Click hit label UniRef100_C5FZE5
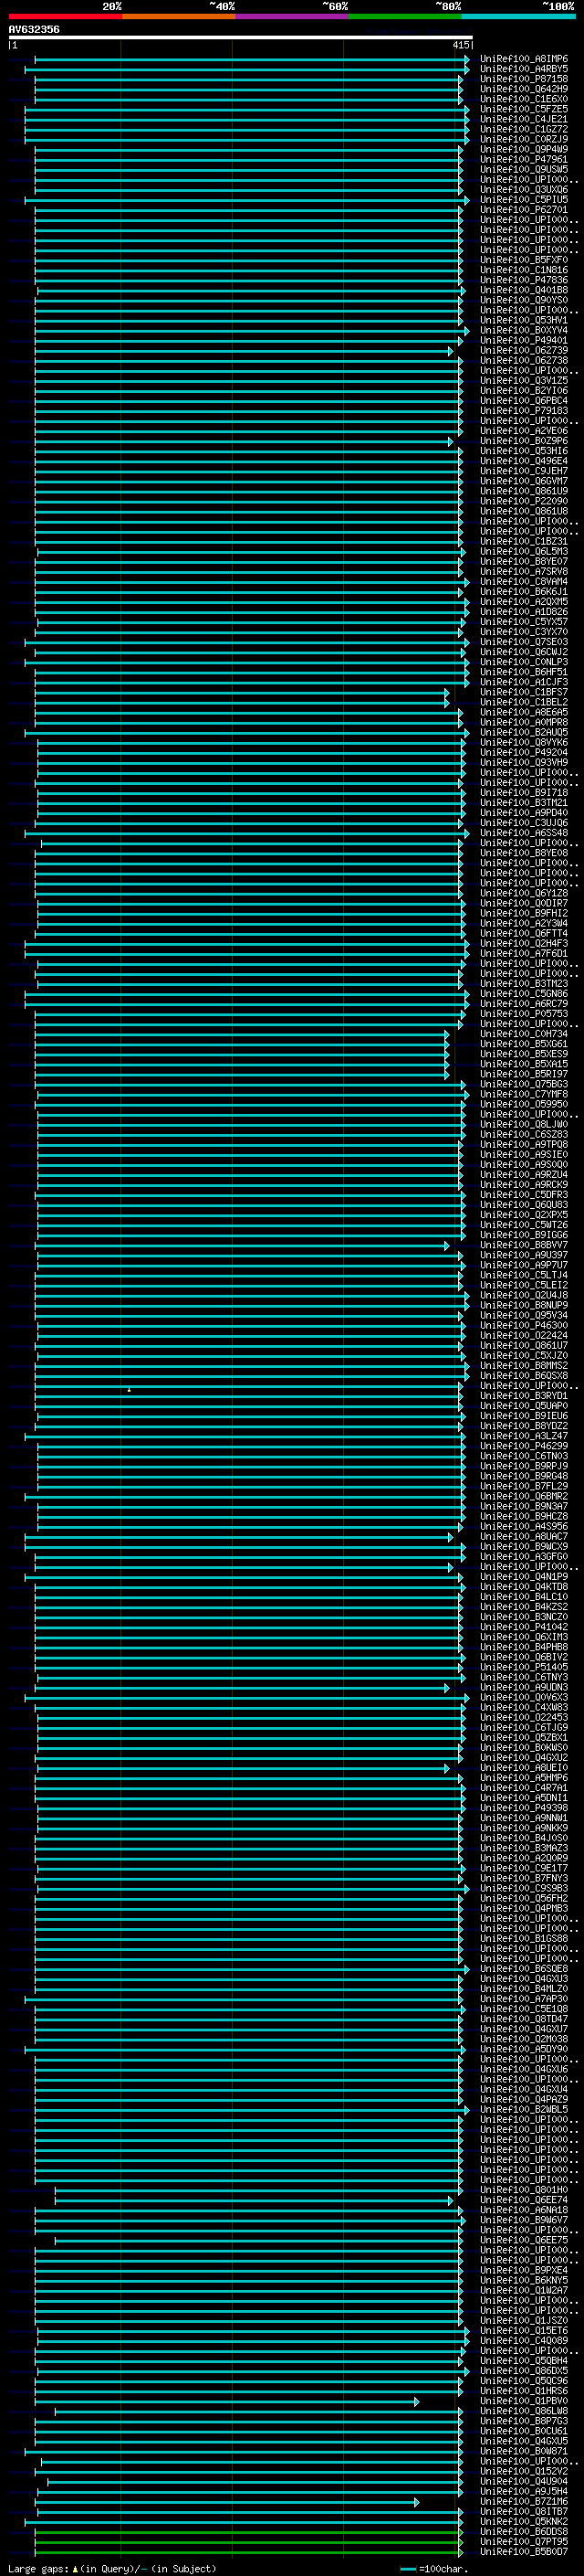Image resolution: width=584 pixels, height=2576 pixels. pos(523,109)
